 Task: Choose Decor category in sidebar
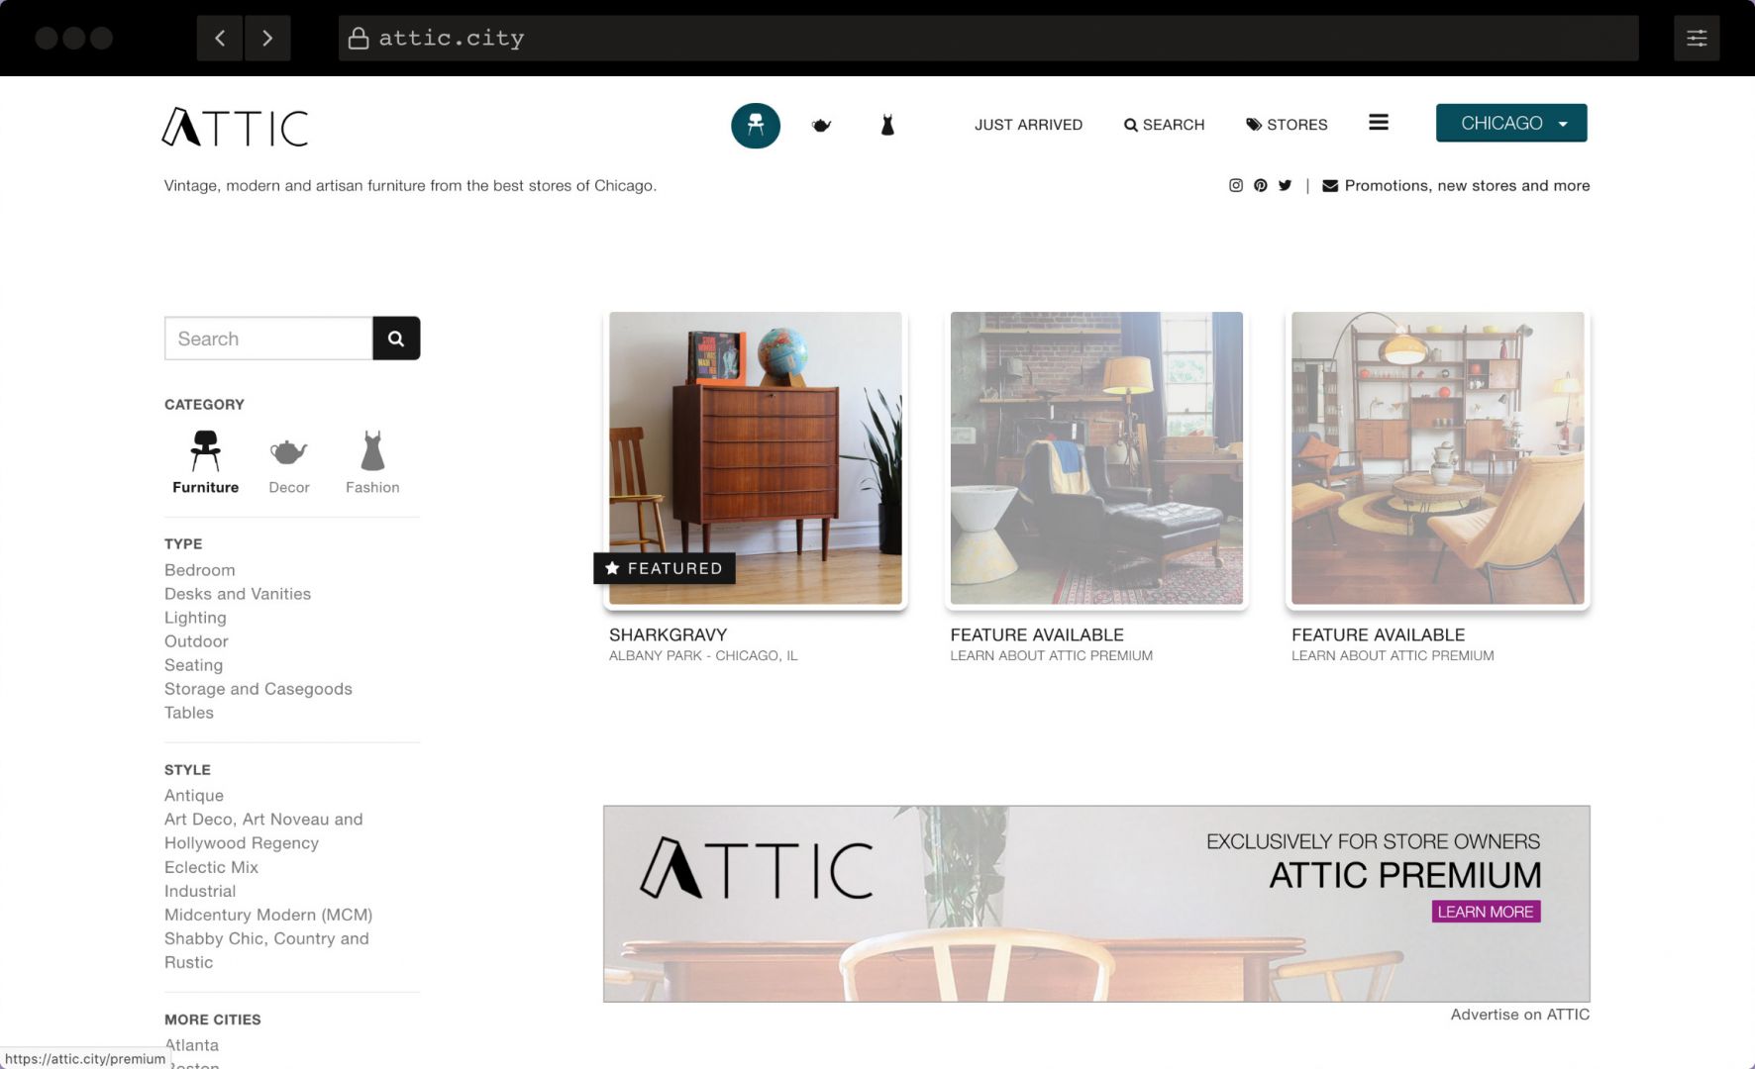[288, 463]
